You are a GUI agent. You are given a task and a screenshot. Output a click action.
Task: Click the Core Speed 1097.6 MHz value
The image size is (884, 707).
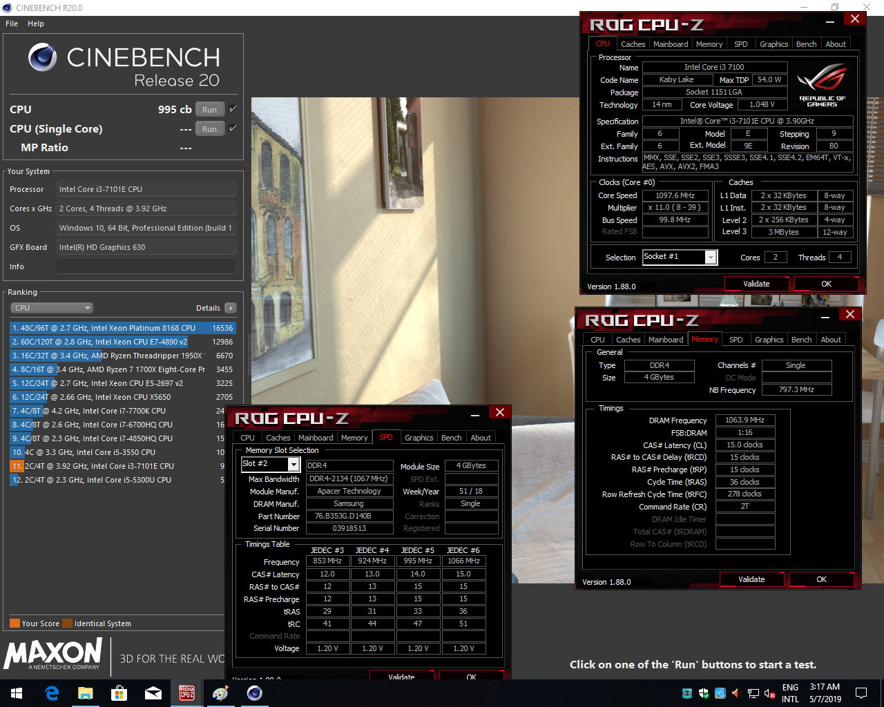tap(675, 195)
